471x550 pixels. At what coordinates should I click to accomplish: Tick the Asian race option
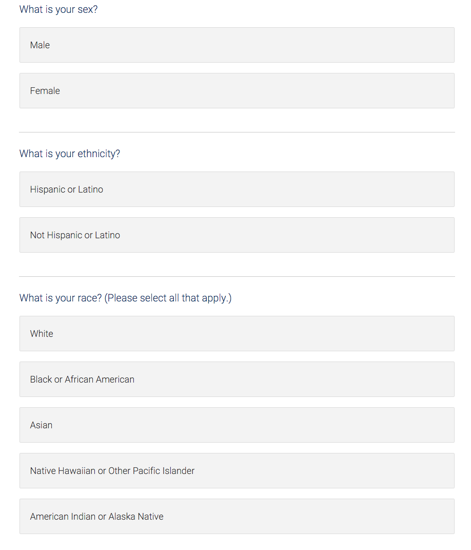[237, 425]
